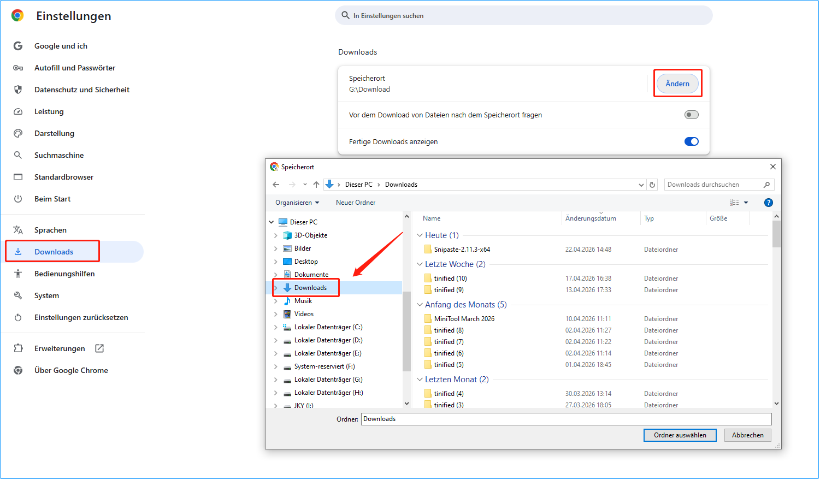The width and height of the screenshot is (820, 480).
Task: Collapse the Heute (1) group
Action: pyautogui.click(x=420, y=235)
